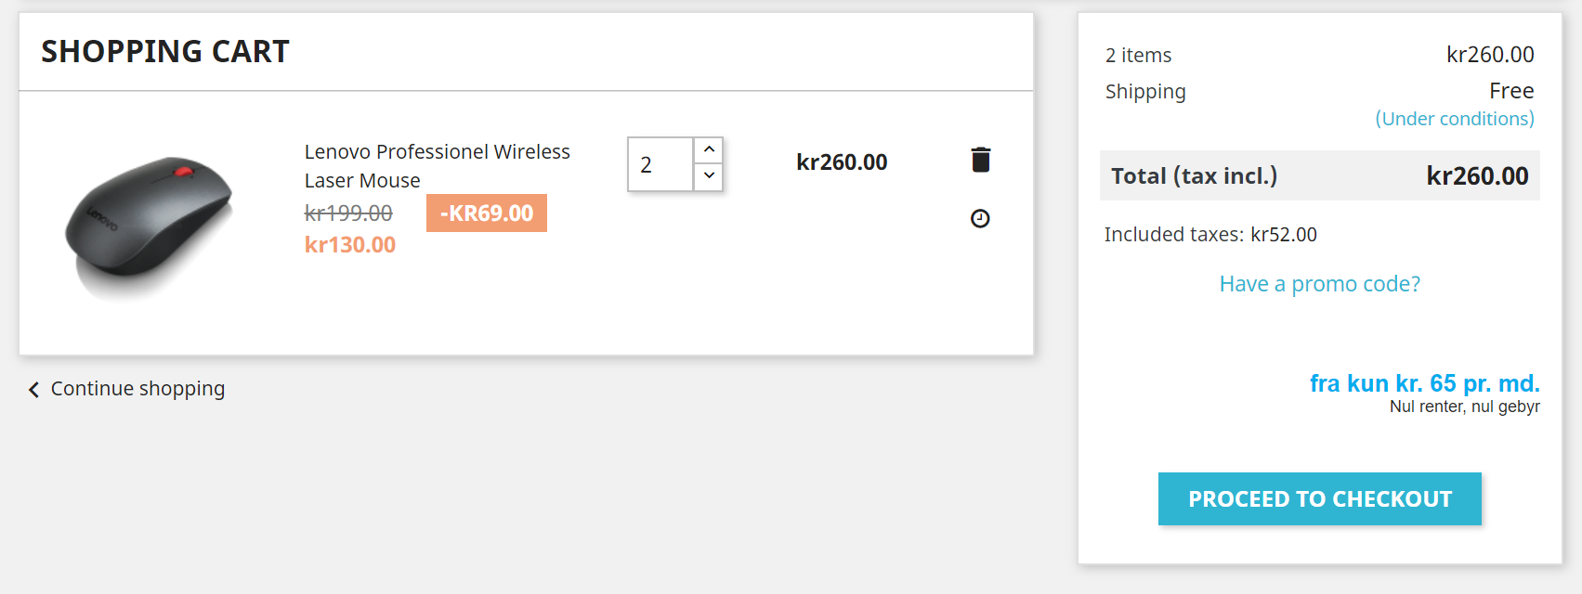Viewport: 1582px width, 594px height.
Task: Click the back chevron beside Continue shopping
Action: 33,390
